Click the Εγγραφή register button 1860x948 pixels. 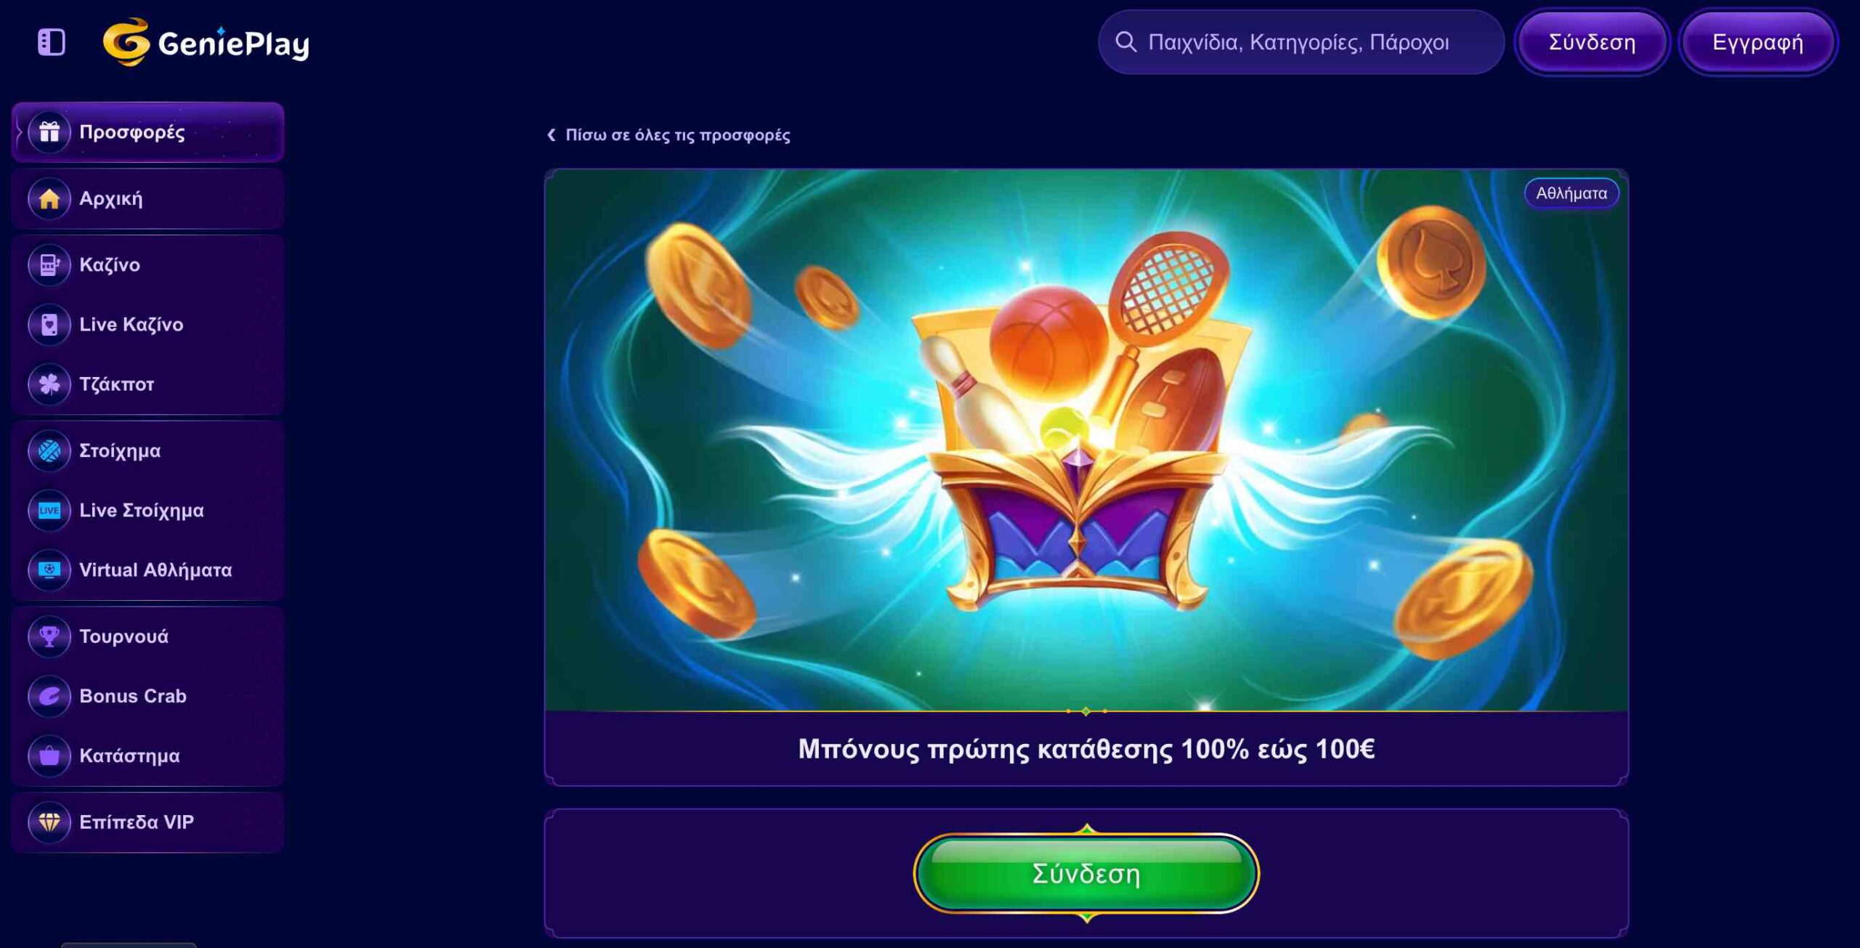point(1758,42)
